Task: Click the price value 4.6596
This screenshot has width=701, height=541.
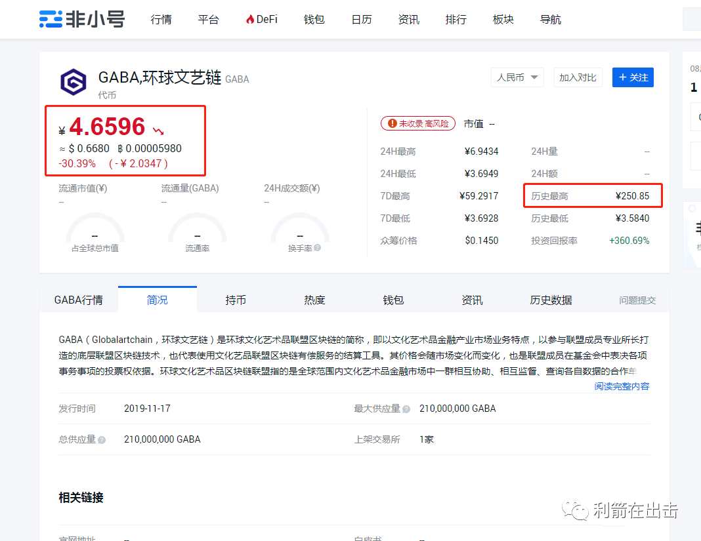Action: 107,127
